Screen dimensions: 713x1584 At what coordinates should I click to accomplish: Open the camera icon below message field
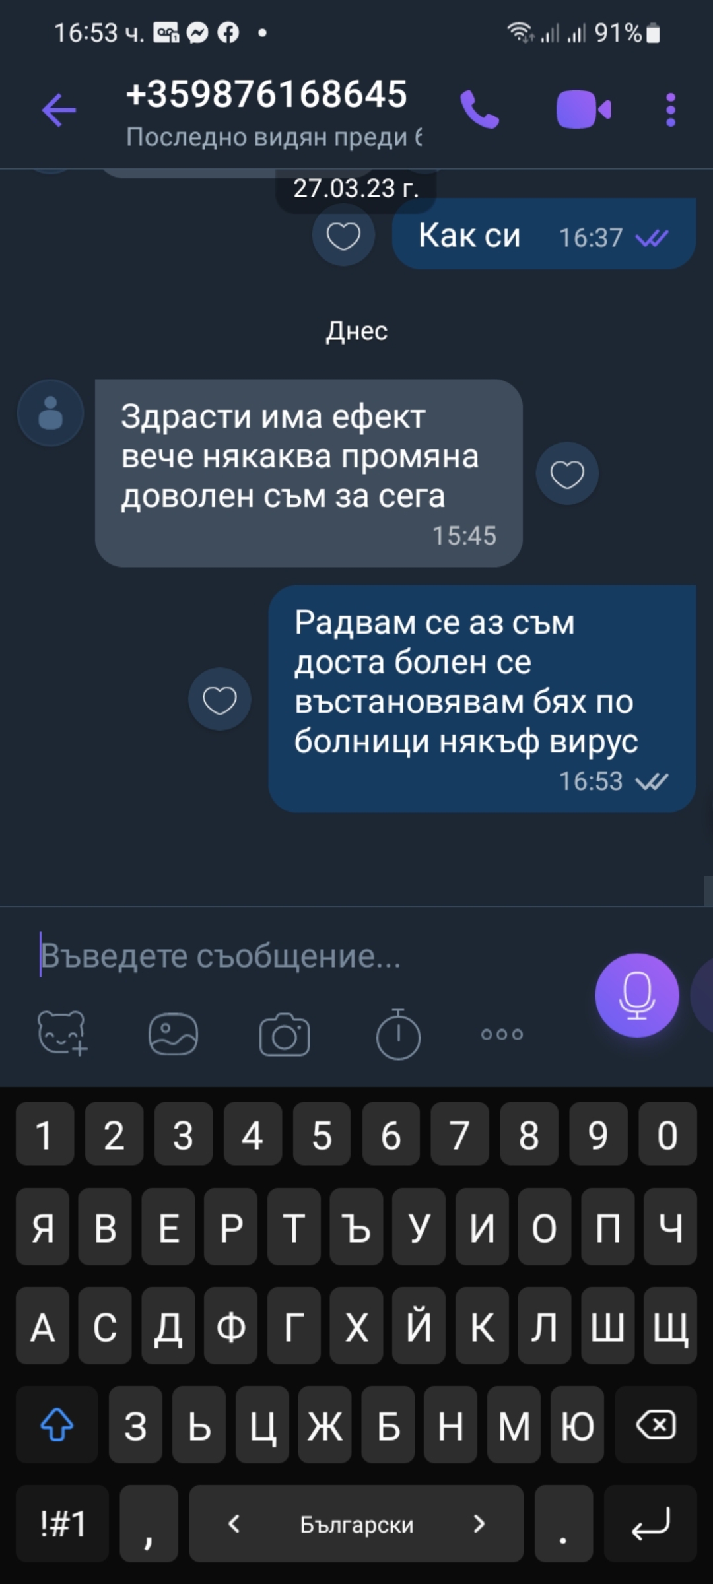285,1034
